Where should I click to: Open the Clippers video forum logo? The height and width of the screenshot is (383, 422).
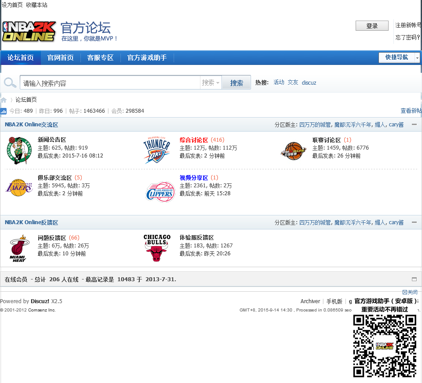[161, 192]
